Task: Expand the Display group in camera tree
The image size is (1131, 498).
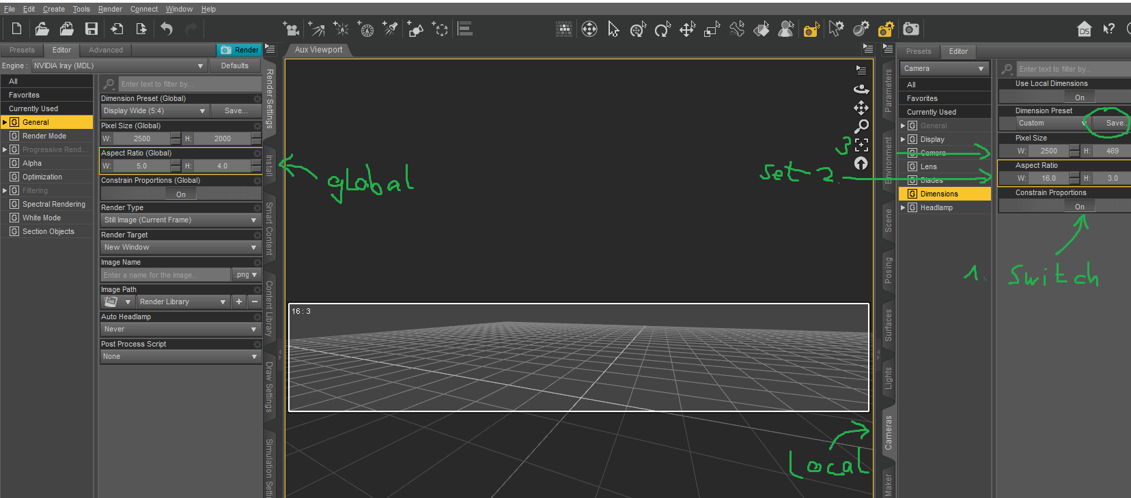Action: pos(903,139)
